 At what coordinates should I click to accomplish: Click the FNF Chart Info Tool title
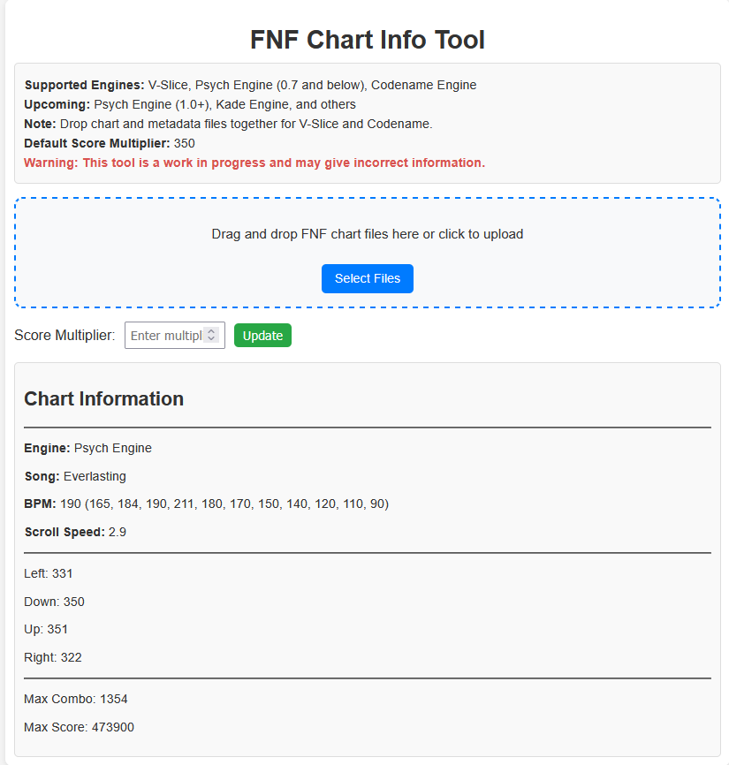pos(367,40)
